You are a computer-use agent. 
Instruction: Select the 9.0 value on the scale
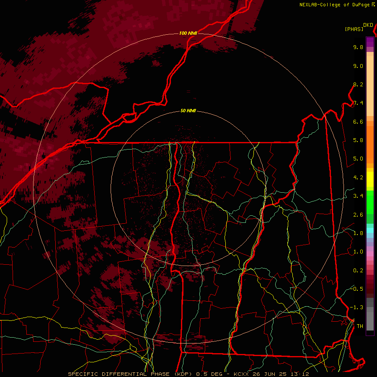point(358,66)
